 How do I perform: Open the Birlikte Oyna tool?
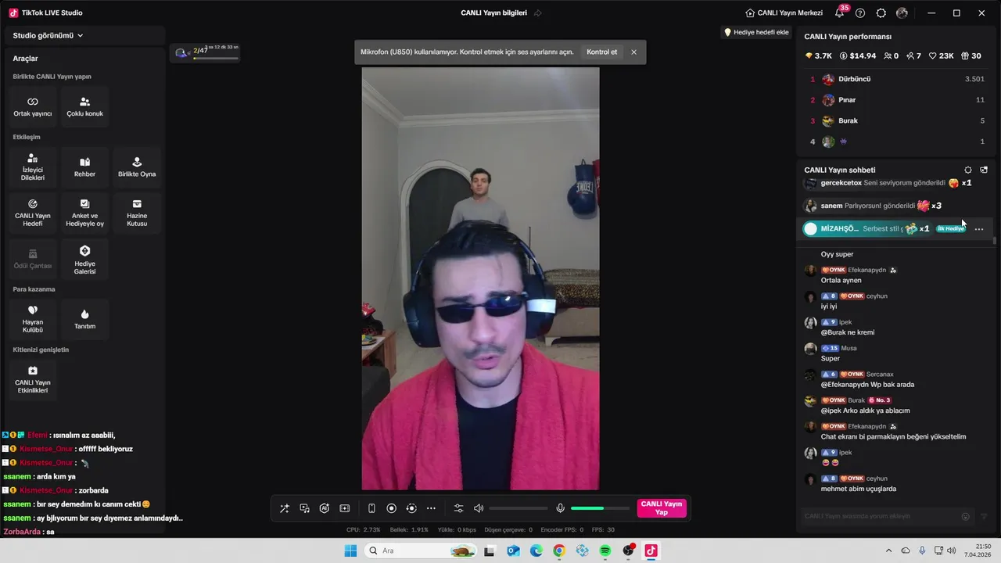point(137,167)
